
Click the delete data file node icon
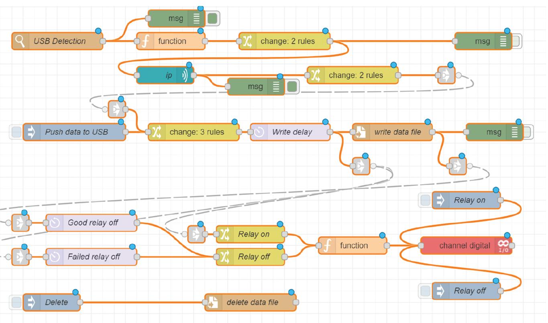(x=213, y=302)
